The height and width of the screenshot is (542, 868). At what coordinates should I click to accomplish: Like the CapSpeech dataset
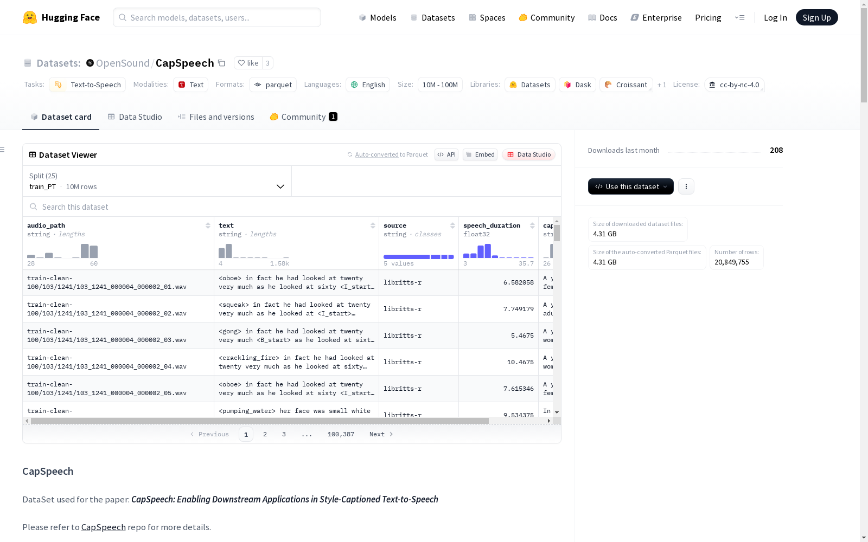(248, 63)
